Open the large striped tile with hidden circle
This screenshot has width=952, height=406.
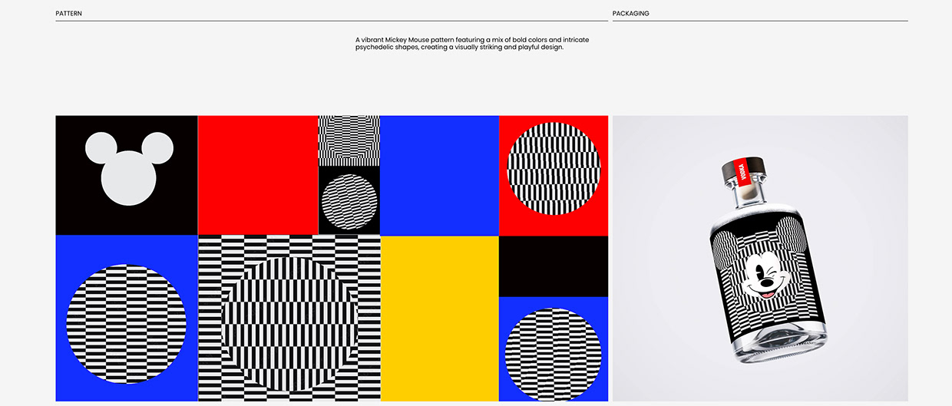pos(289,319)
